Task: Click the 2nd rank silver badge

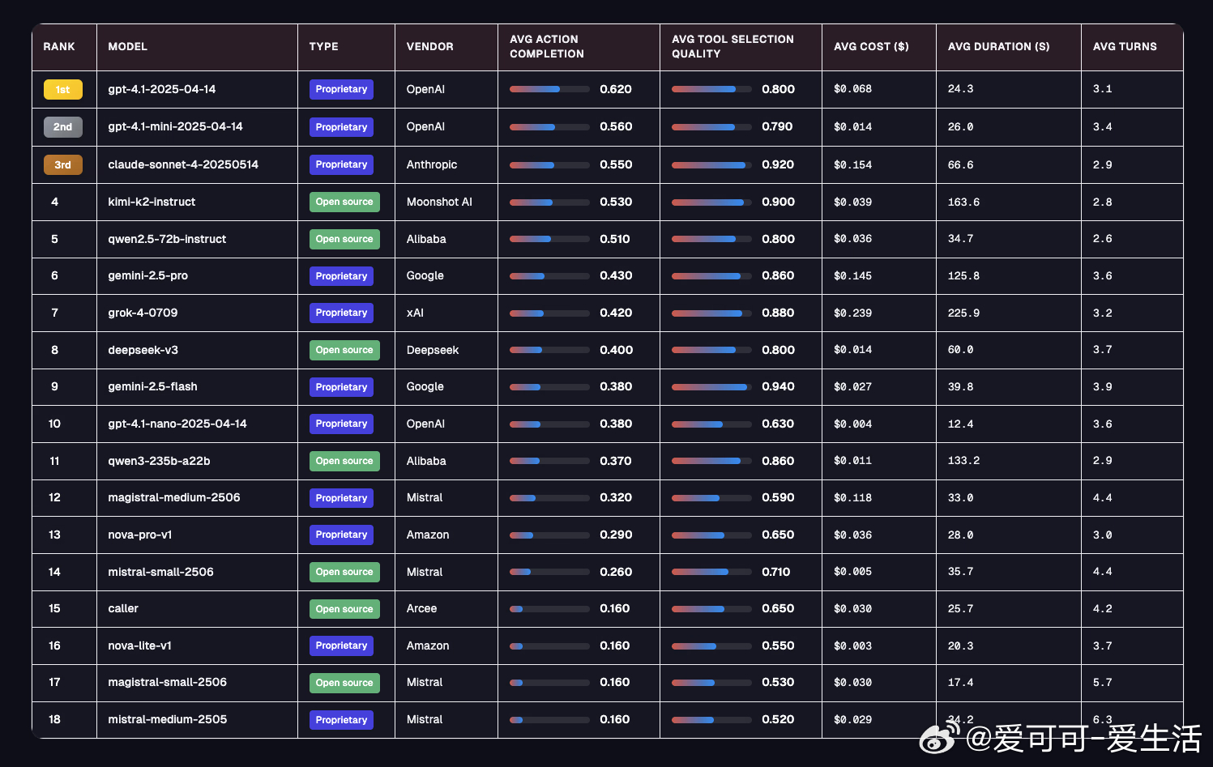Action: point(63,127)
